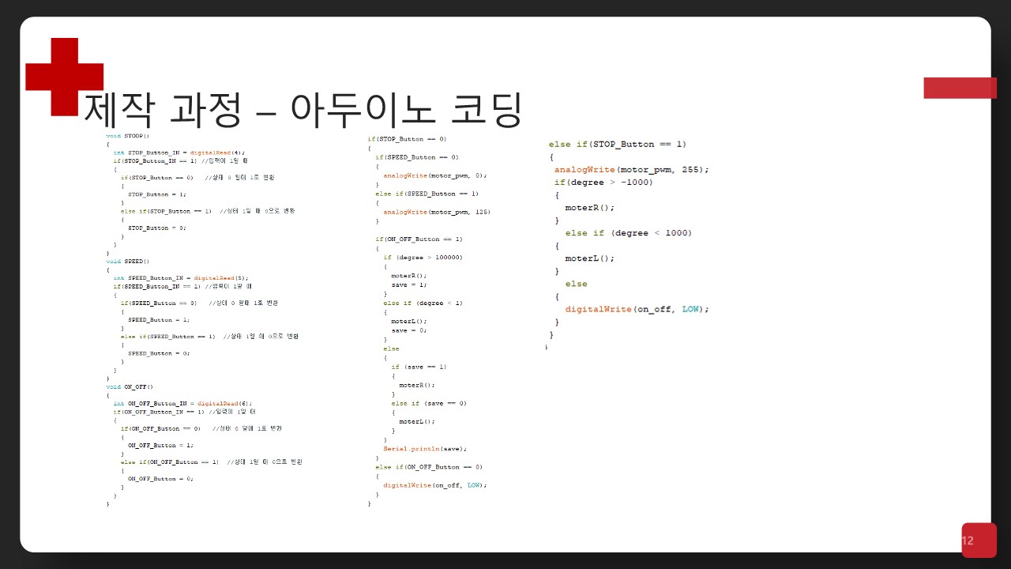The height and width of the screenshot is (569, 1011).
Task: Click the if(ON_OFF_Button == 1) line in middle column
Action: (x=419, y=239)
